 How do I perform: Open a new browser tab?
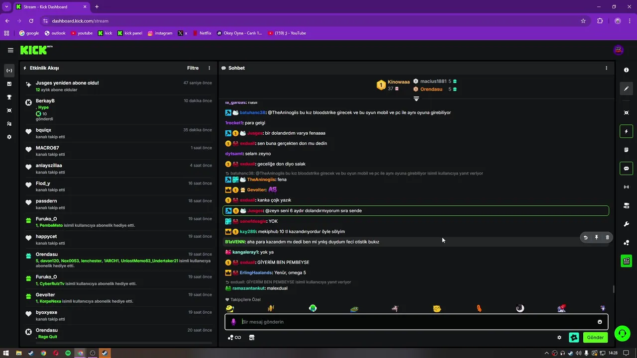[97, 7]
